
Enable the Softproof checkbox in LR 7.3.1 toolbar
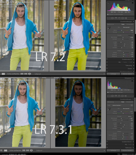35,151
